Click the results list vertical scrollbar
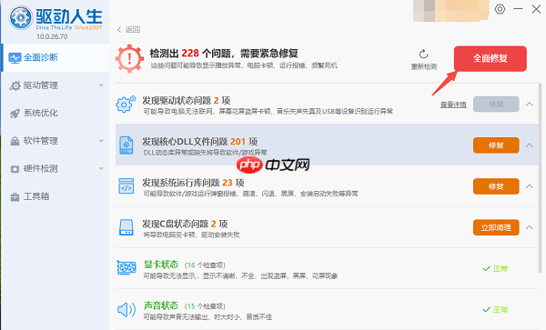Image resolution: width=546 pixels, height=330 pixels. tap(540, 177)
